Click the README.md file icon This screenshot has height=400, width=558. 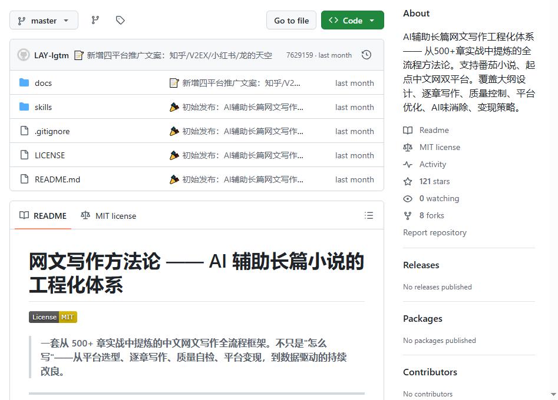pyautogui.click(x=24, y=179)
